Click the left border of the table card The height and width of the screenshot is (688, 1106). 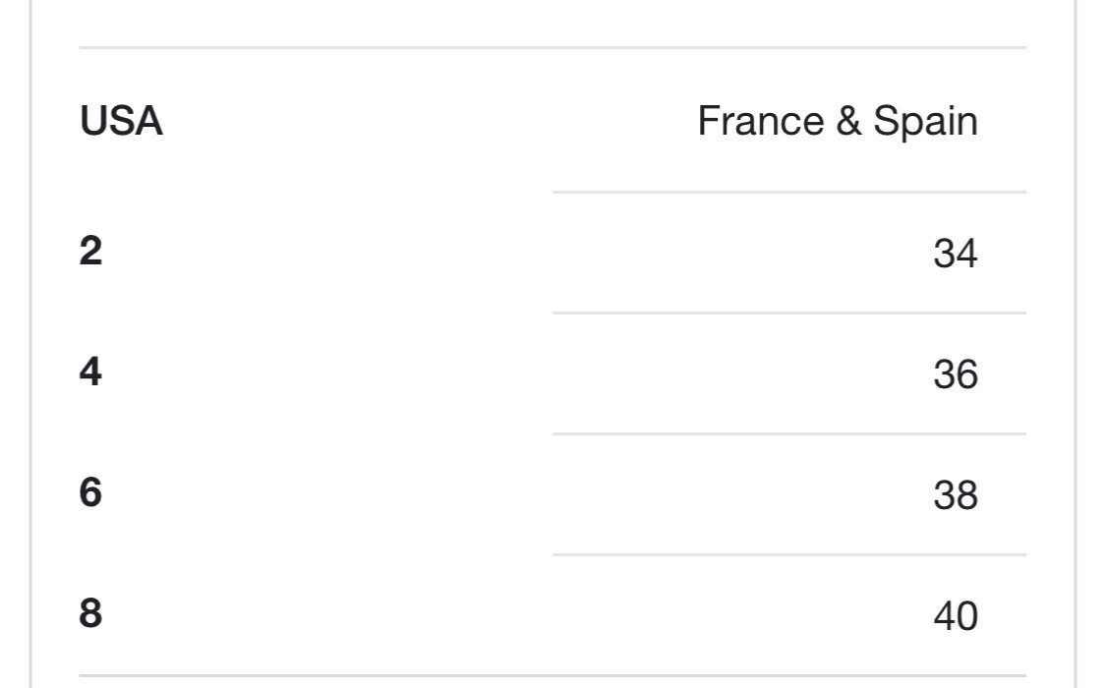pyautogui.click(x=31, y=344)
